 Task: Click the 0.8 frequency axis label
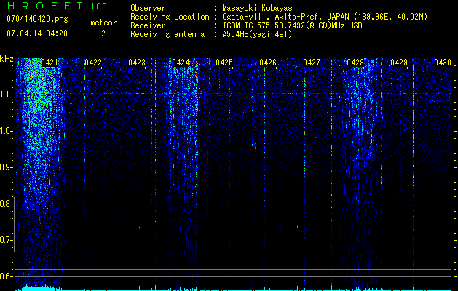[x=6, y=204]
